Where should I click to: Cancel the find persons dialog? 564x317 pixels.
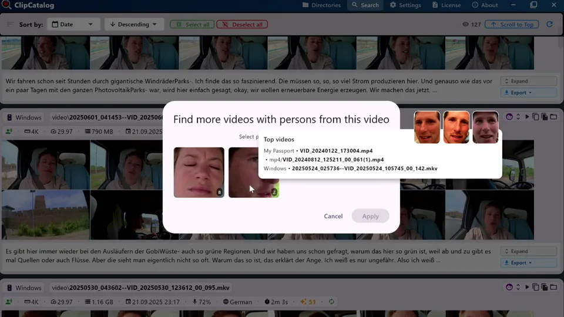[333, 216]
